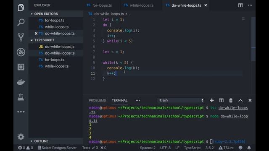Screen dimensions: 269x151
Task: Open the Explorer view icon
Action: point(21,8)
